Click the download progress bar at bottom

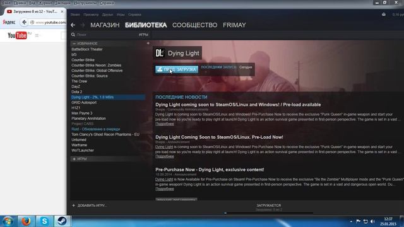pos(269,213)
